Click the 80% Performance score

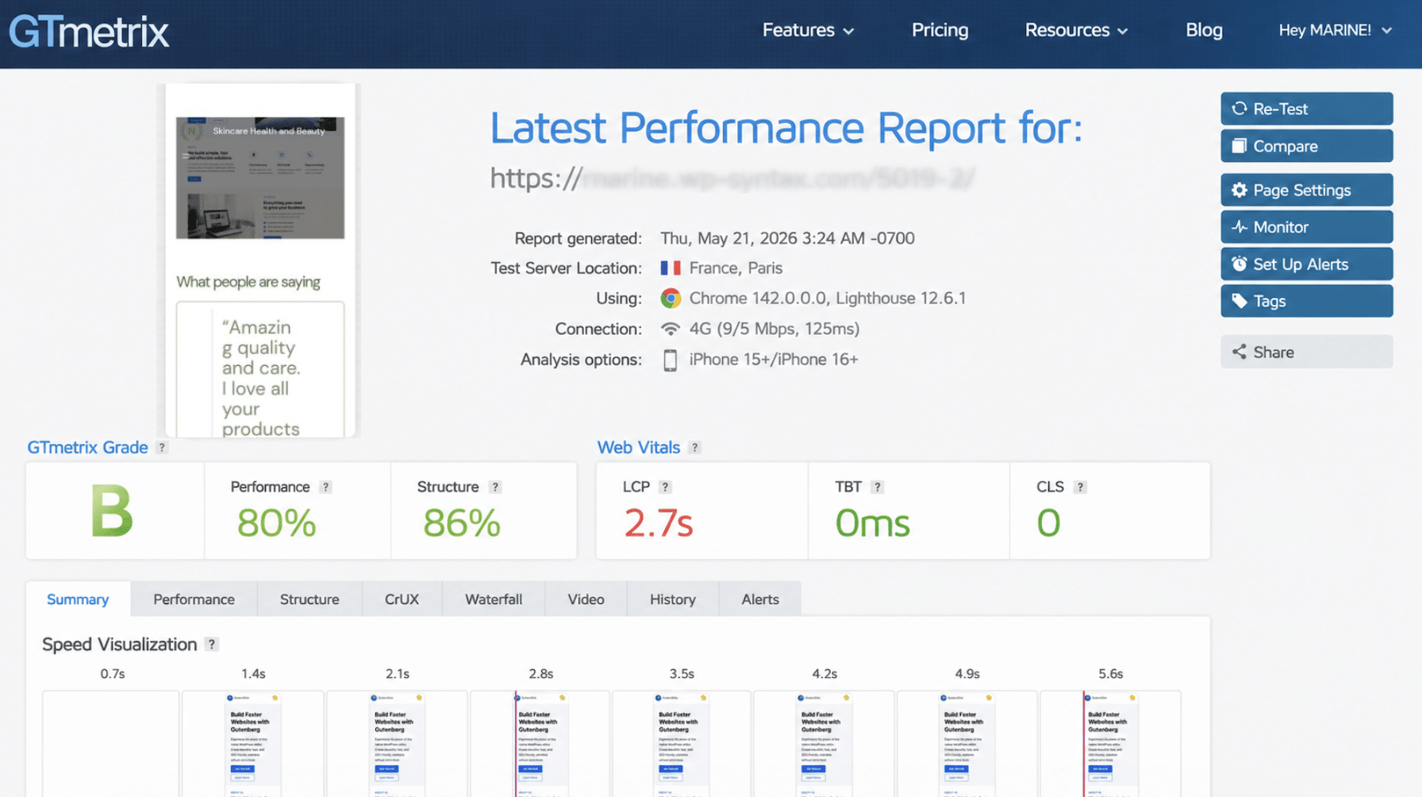coord(276,523)
